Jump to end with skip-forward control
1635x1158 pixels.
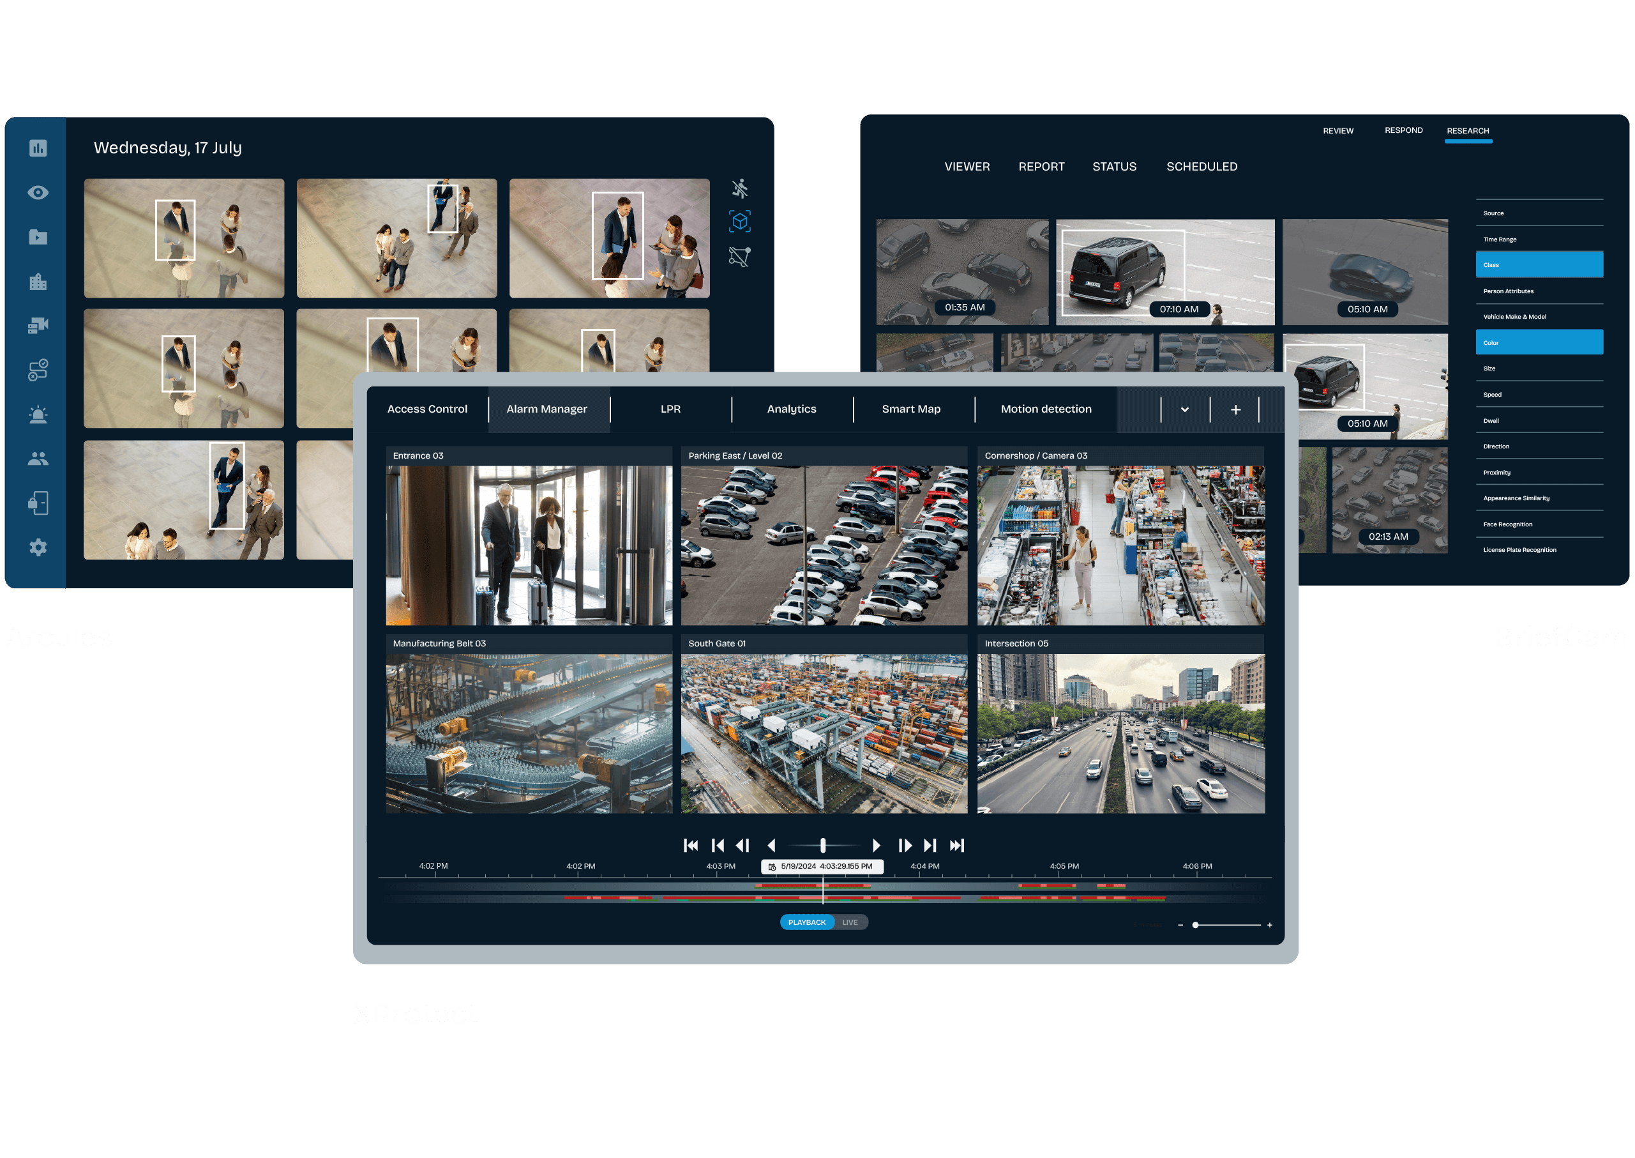956,845
